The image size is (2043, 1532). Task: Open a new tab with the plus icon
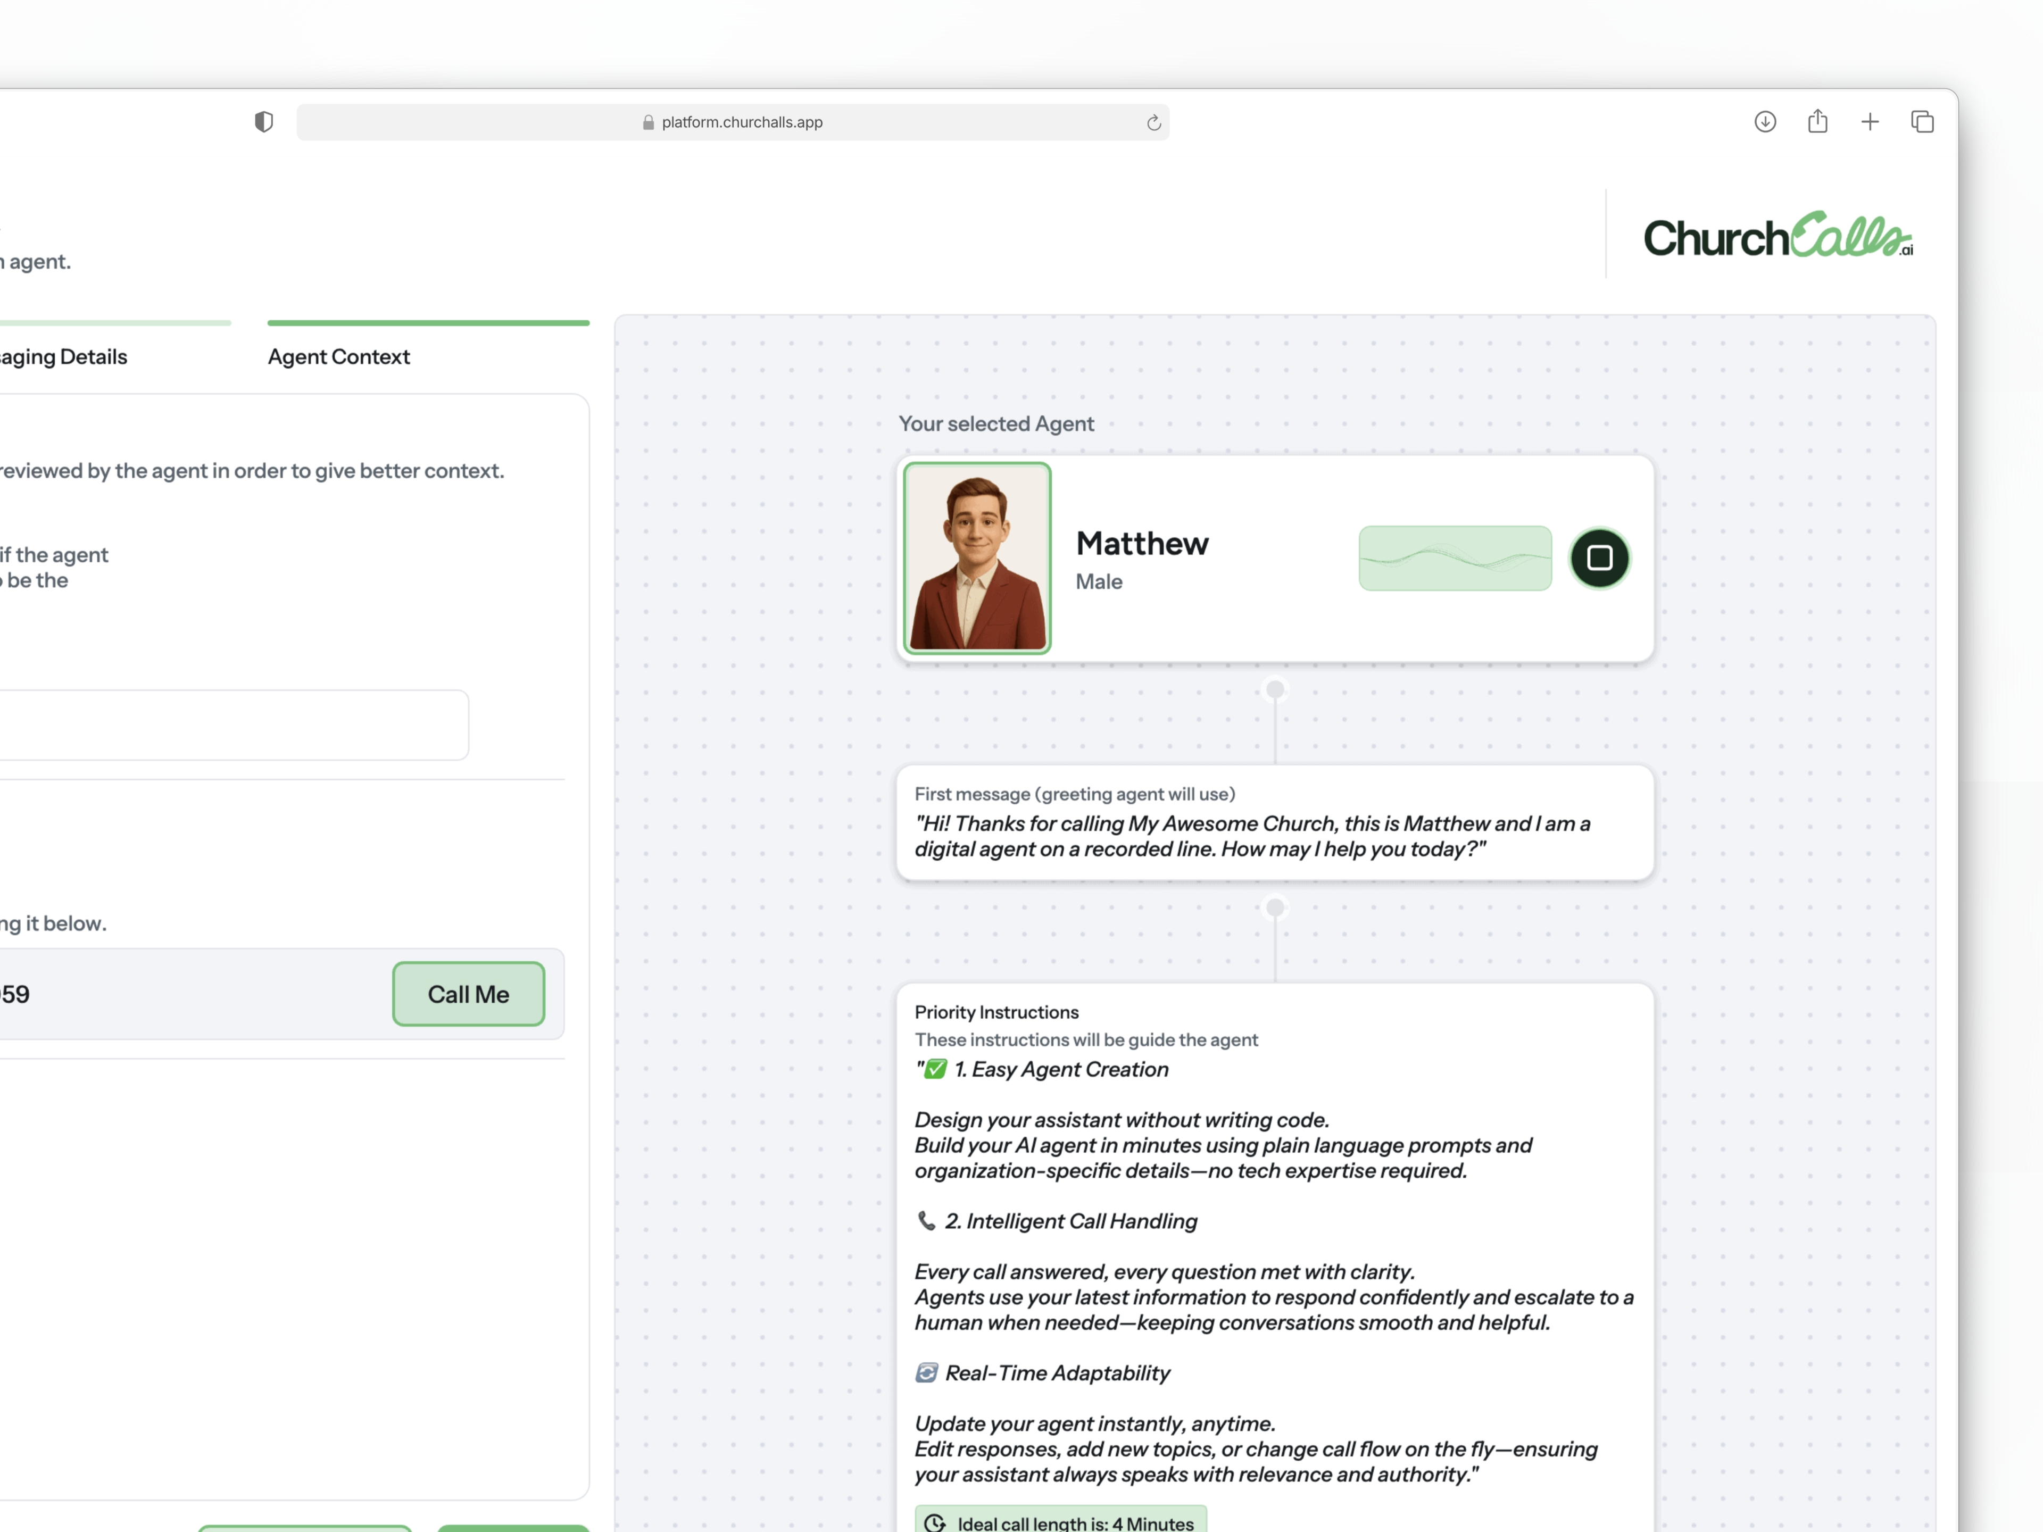(1870, 122)
